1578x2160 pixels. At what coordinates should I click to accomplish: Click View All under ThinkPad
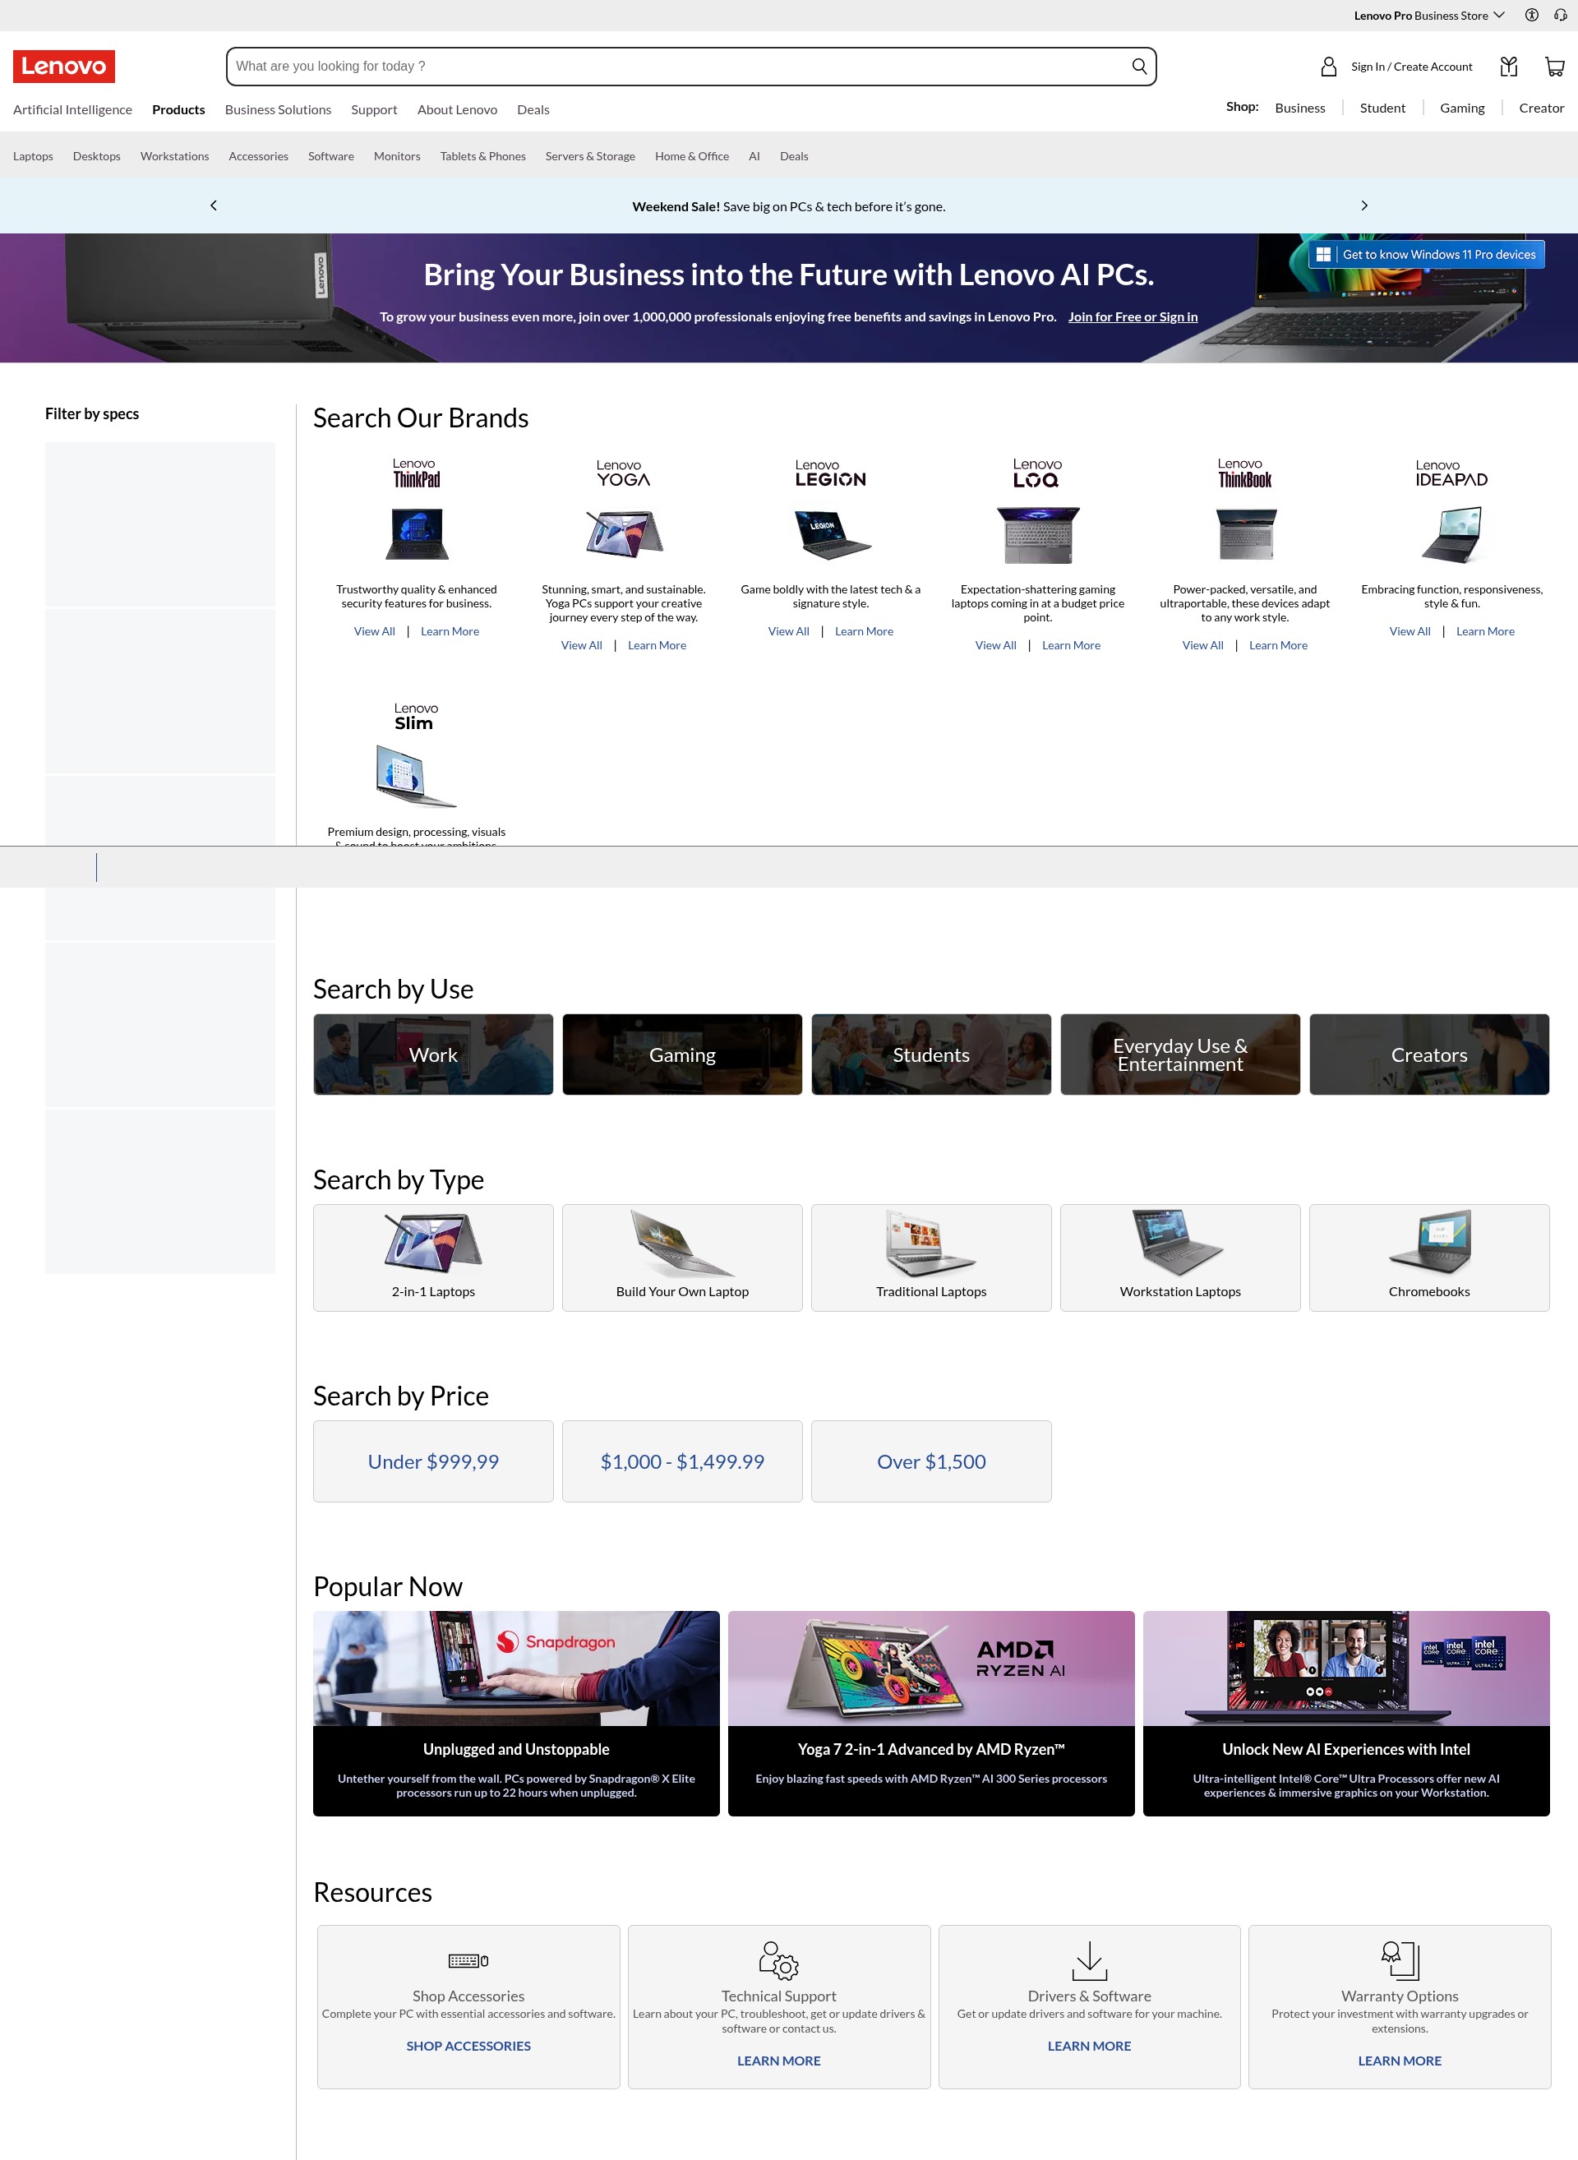coord(375,631)
